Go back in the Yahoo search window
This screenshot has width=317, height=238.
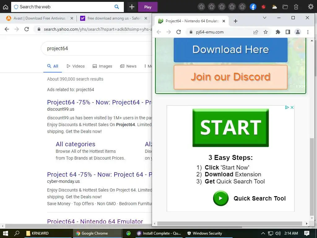(x=7, y=29)
